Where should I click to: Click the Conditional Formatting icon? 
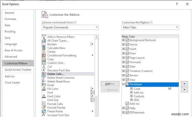coord(44,55)
